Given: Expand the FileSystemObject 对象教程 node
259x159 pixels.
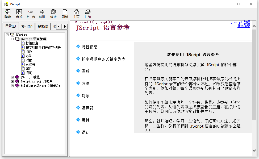Looking at the screenshot, I should 12,86.
